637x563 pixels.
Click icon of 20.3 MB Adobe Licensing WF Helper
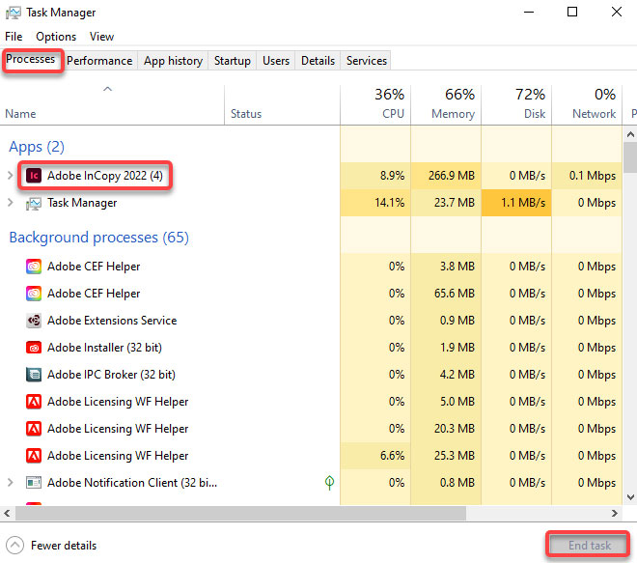click(x=34, y=429)
